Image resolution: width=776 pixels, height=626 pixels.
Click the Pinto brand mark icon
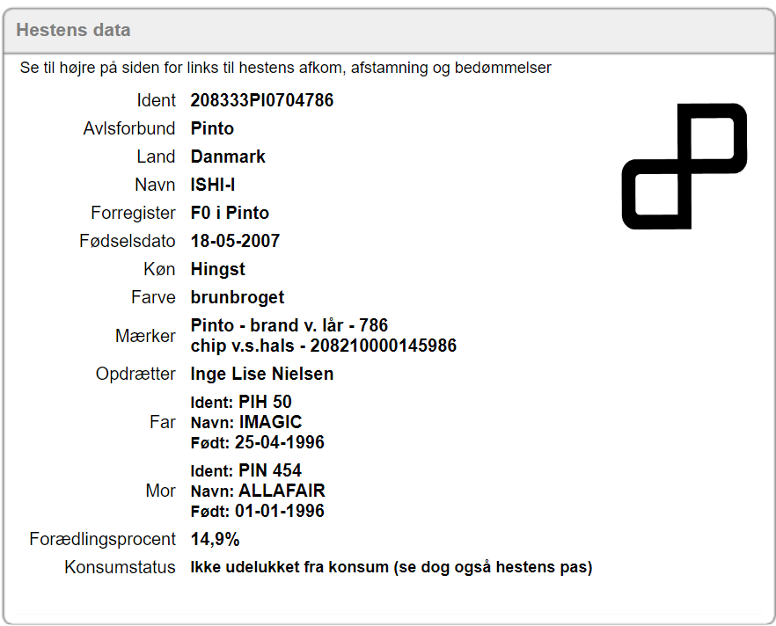(684, 166)
